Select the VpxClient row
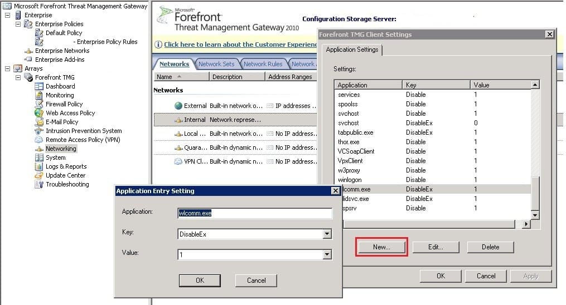Image resolution: width=566 pixels, height=305 pixels. coord(432,161)
